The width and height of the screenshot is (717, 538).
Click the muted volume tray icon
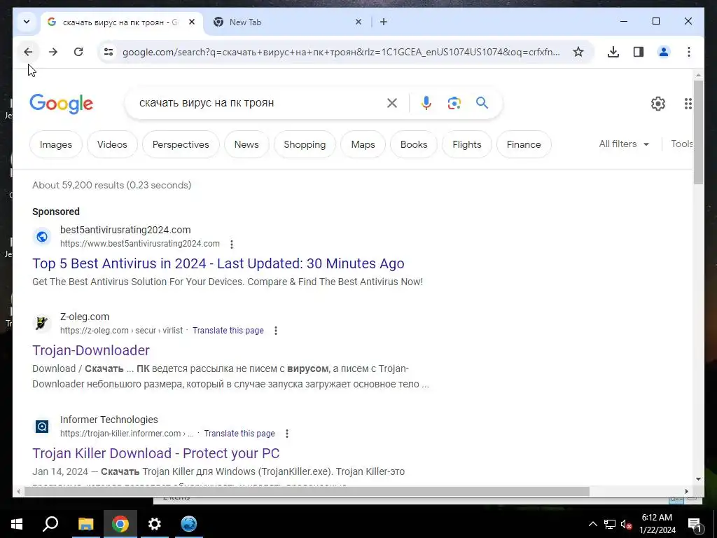626,524
